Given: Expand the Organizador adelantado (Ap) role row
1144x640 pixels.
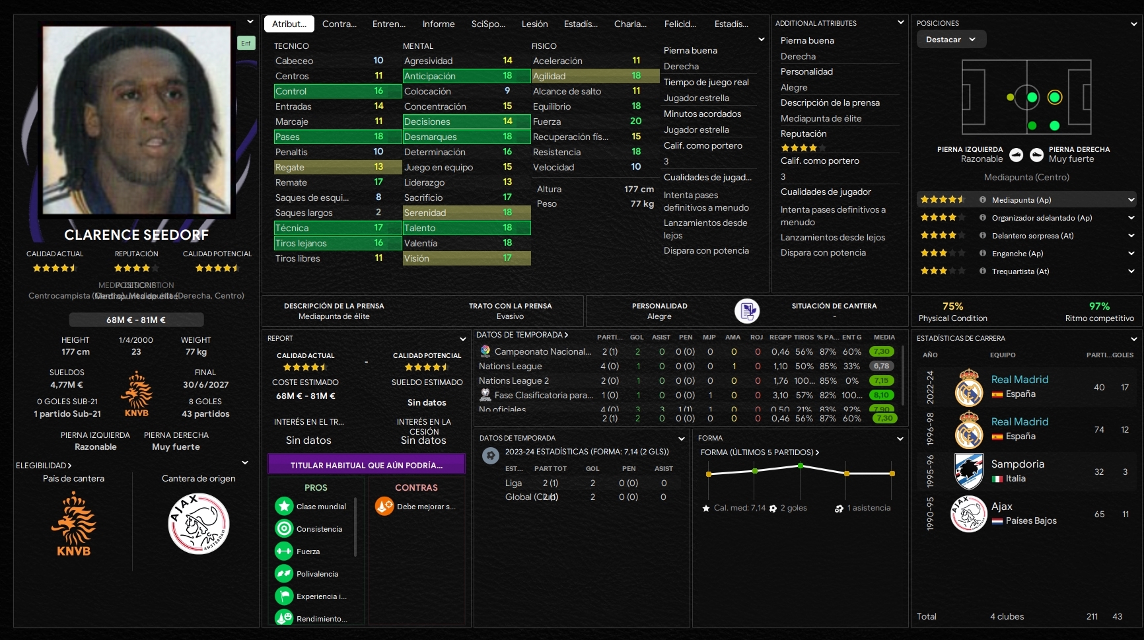Looking at the screenshot, I should [1131, 218].
